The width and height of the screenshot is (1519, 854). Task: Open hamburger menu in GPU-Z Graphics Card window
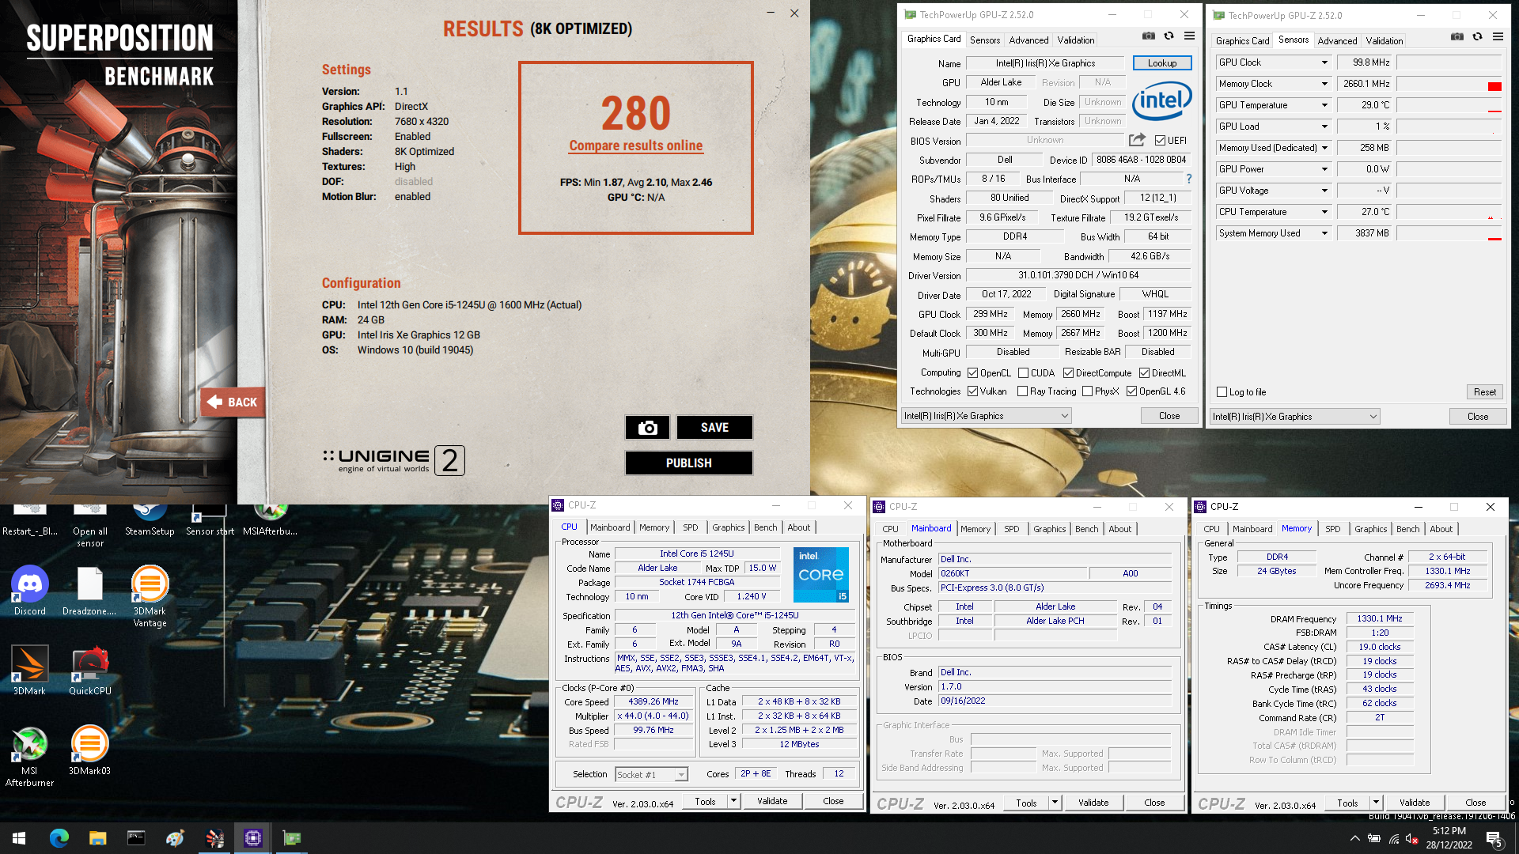[1189, 36]
